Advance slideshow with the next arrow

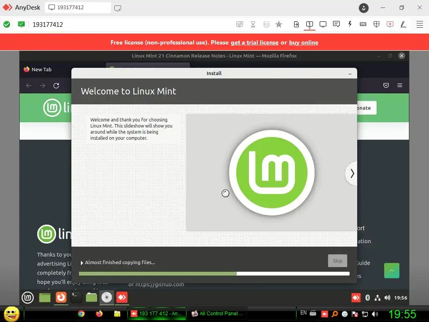click(352, 173)
